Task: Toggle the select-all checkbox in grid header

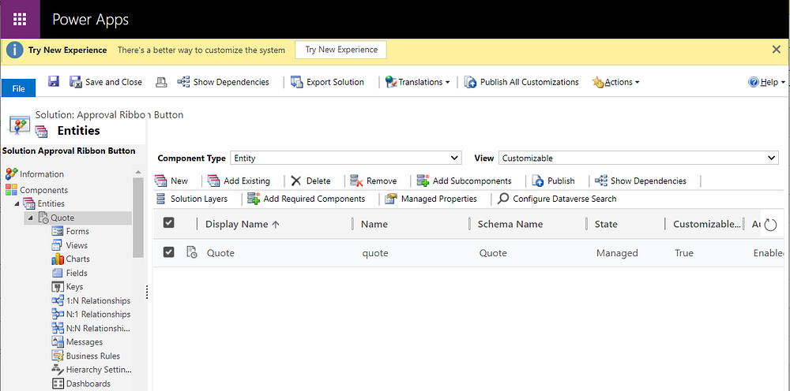Action: 169,222
